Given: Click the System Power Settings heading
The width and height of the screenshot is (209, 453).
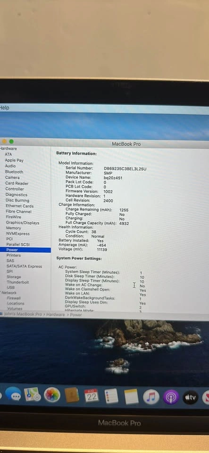Looking at the screenshot, I should 79,259.
